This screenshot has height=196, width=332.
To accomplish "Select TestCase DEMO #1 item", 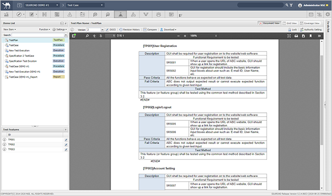I will pyautogui.click(x=35, y=66).
